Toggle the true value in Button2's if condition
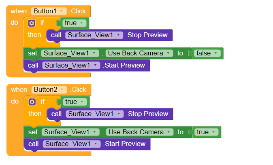This screenshot has width=273, height=165. point(75,102)
